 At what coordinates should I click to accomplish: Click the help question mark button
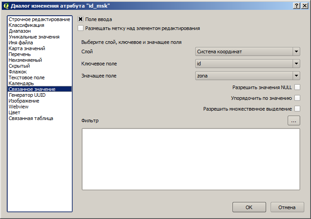(297, 5)
